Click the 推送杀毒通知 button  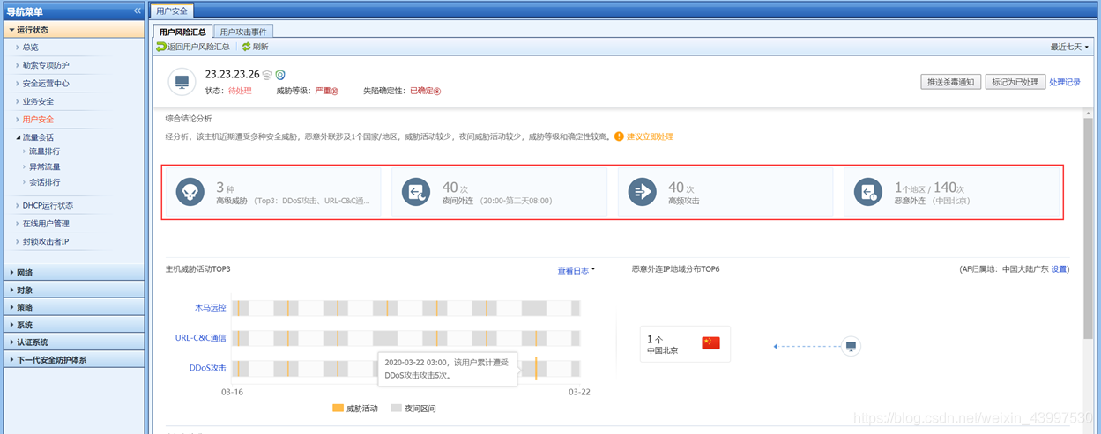[950, 82]
